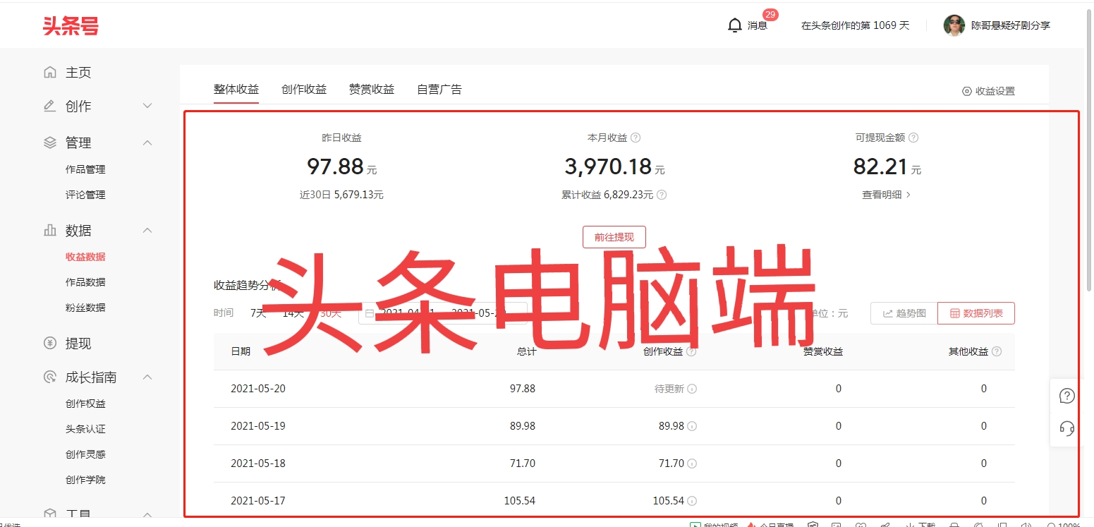Click the 数据 chart icon in sidebar

tap(49, 230)
